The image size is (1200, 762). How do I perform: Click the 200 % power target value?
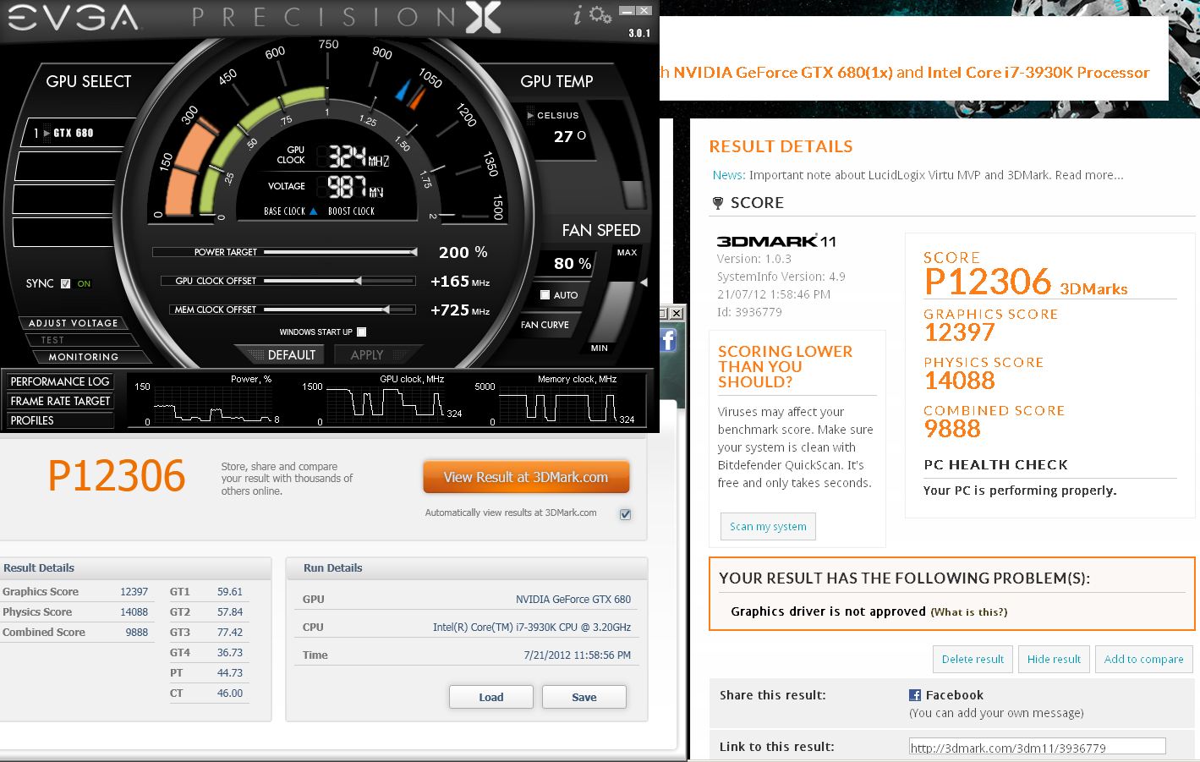(x=463, y=252)
